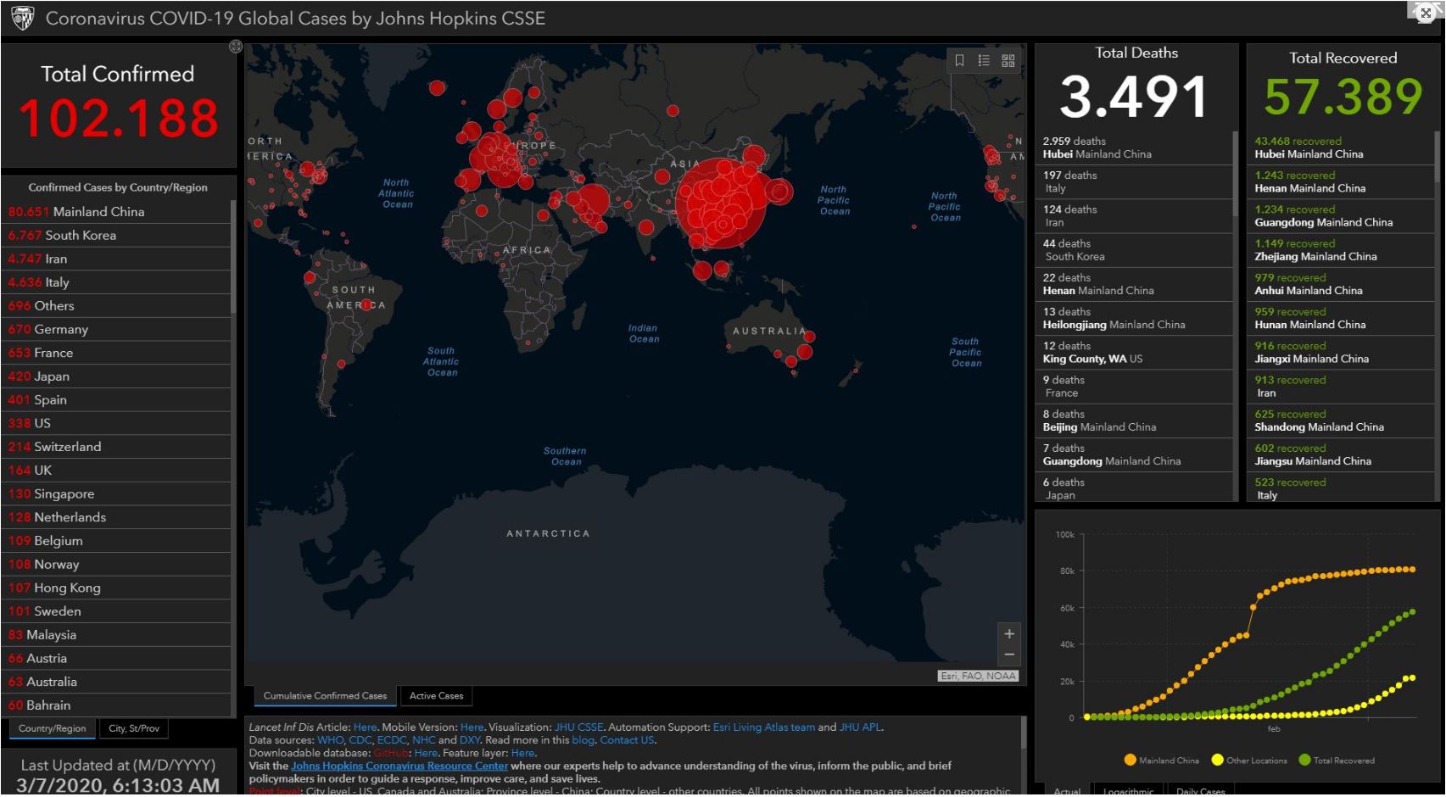Open the JHU CSSE visualization link

click(578, 727)
